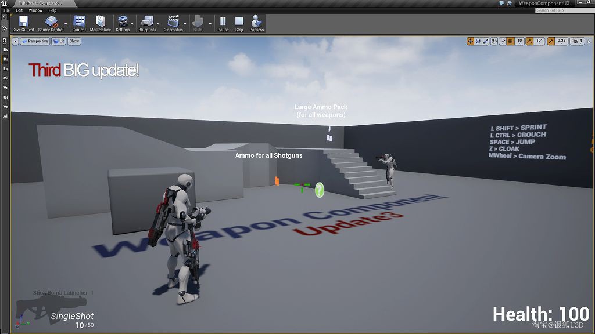Image resolution: width=595 pixels, height=334 pixels.
Task: Open the Content Browser
Action: point(78,22)
